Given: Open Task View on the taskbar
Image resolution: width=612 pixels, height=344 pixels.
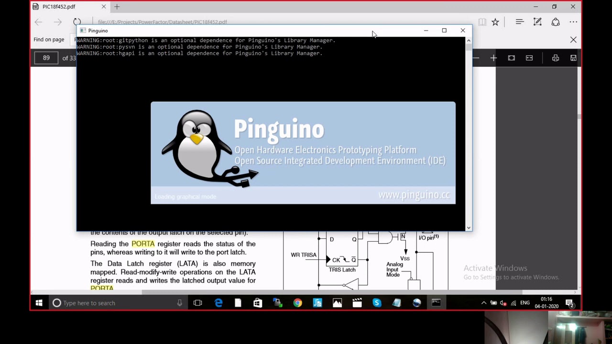Looking at the screenshot, I should point(197,303).
